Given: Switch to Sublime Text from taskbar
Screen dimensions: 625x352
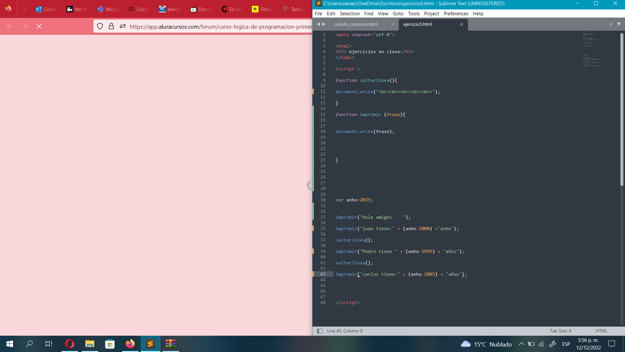Looking at the screenshot, I should click(x=150, y=344).
